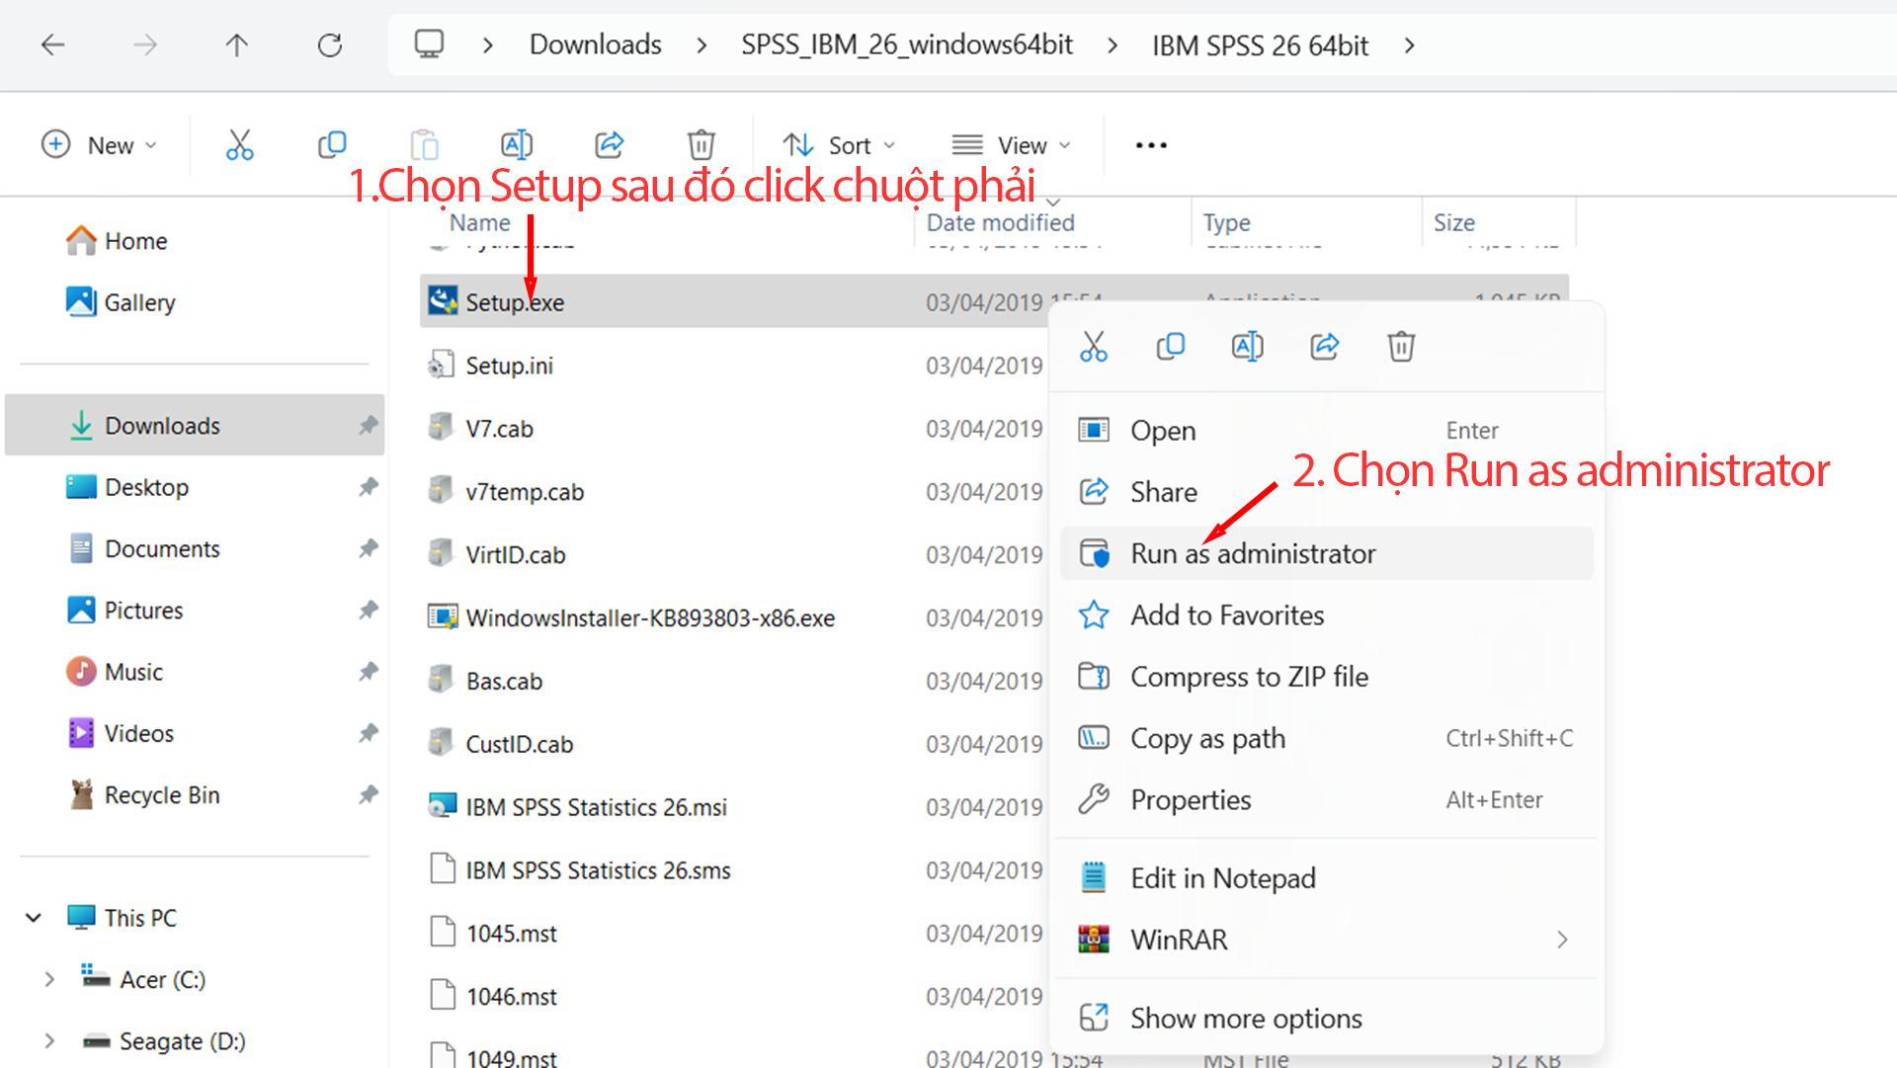Expand the chevron after Downloads in breadcrumb
Image resolution: width=1897 pixels, height=1068 pixels.
(x=701, y=45)
